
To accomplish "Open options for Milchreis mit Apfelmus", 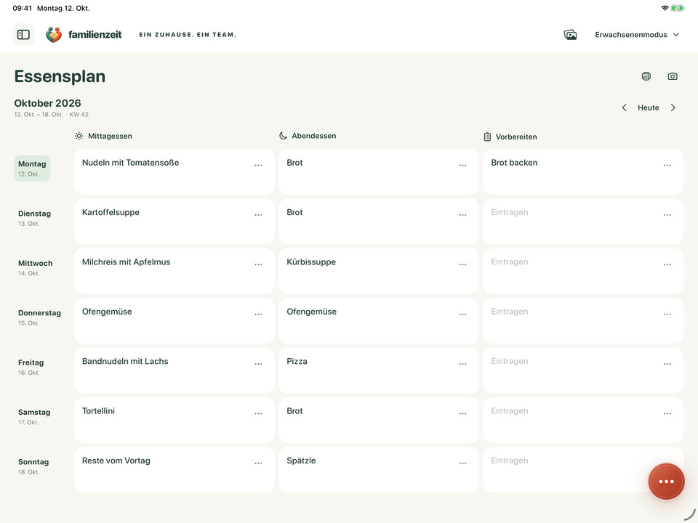I will (258, 264).
